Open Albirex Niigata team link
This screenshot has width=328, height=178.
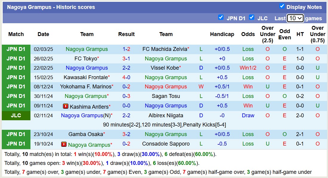point(166,115)
